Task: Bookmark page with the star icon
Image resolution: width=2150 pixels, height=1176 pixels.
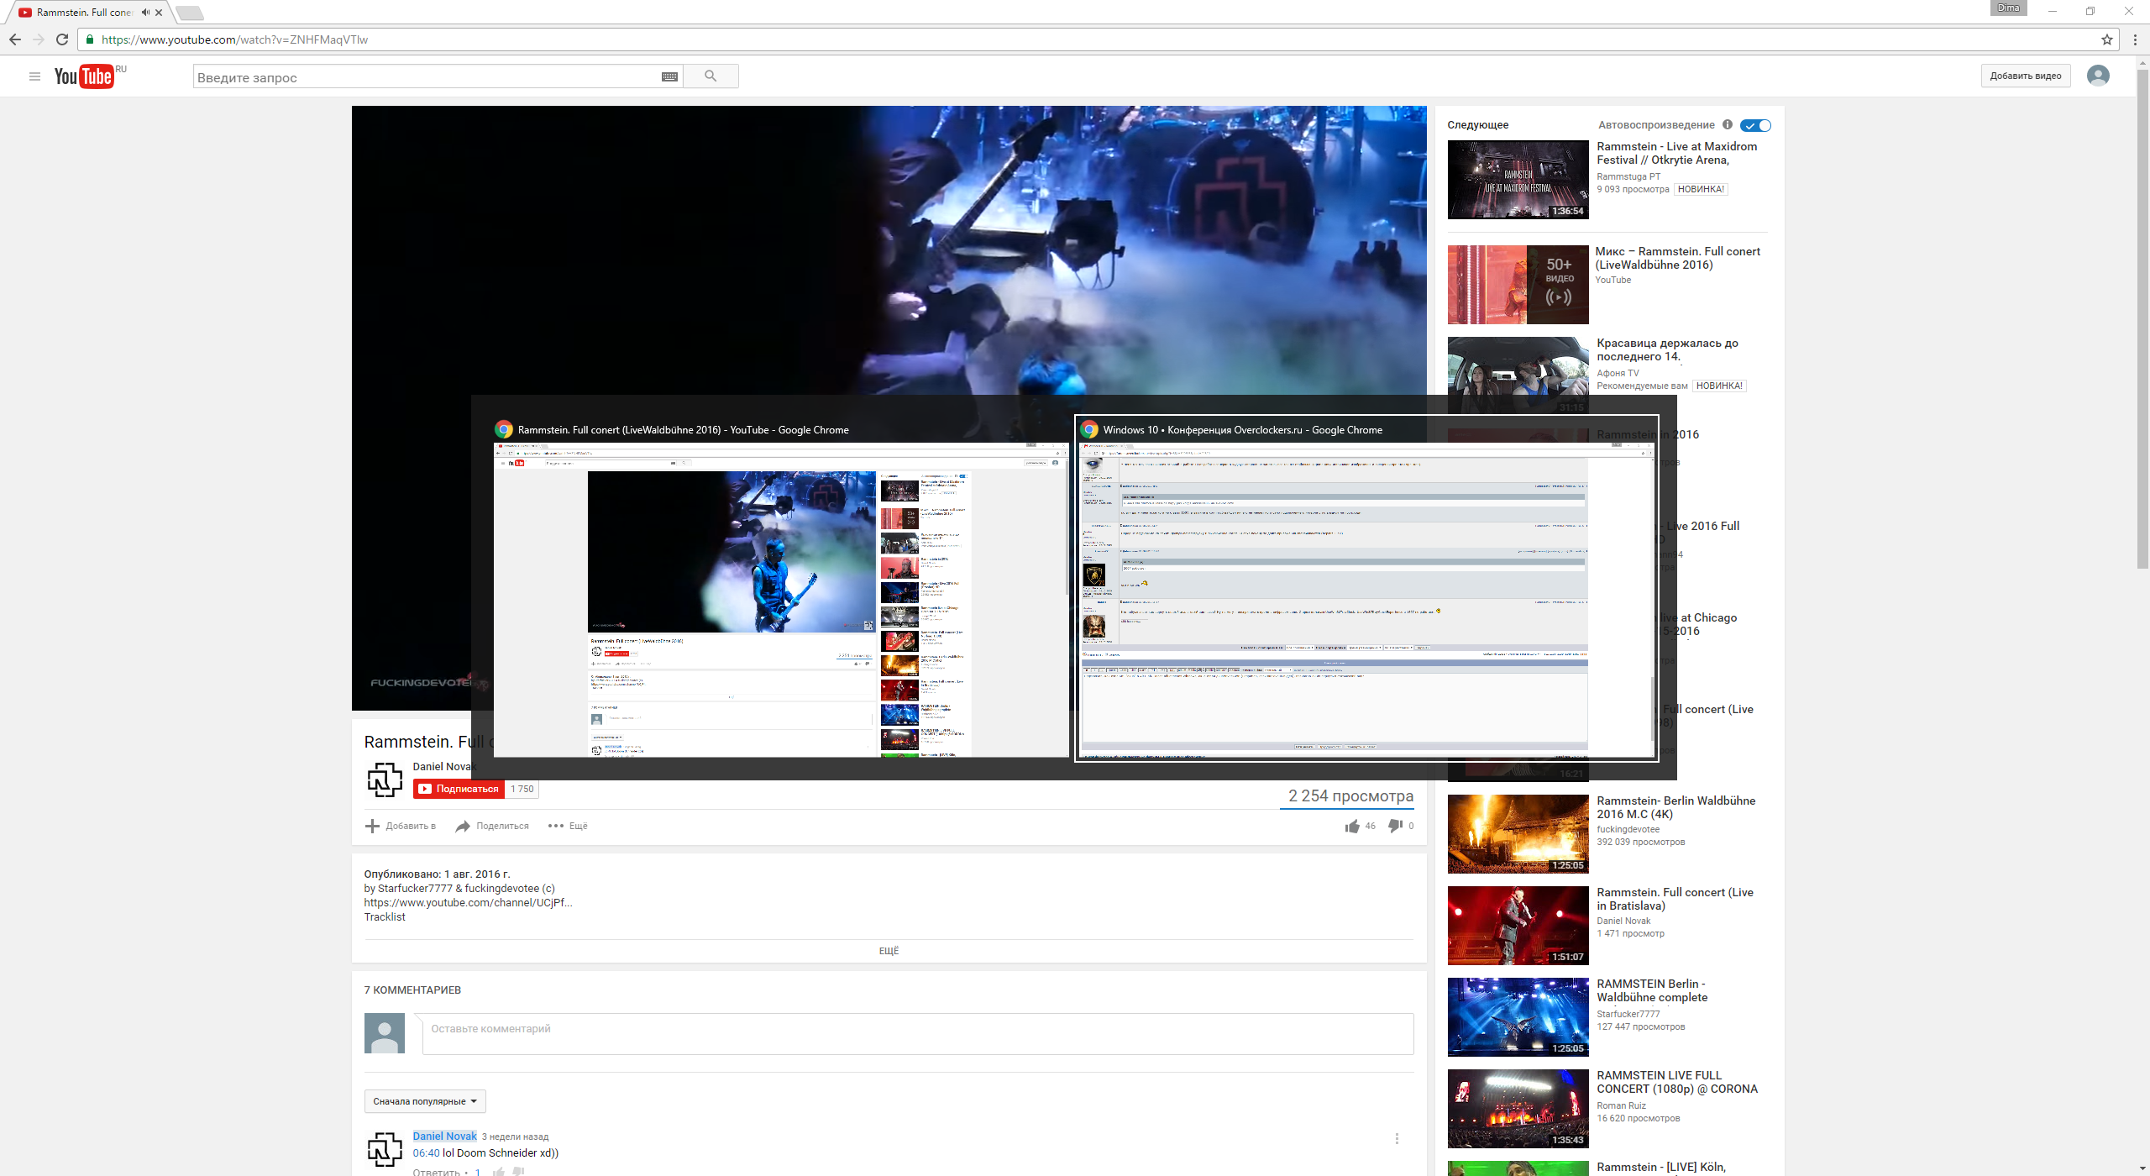Action: (2106, 39)
